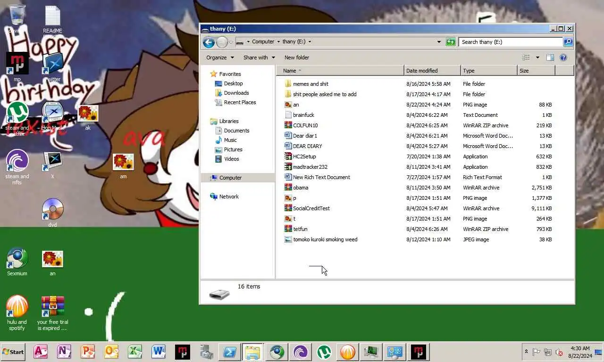Select the brainfuck text document
The image size is (604, 362).
(303, 115)
